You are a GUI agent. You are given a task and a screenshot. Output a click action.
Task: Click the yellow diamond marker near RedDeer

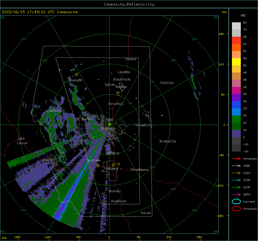[x=118, y=93]
